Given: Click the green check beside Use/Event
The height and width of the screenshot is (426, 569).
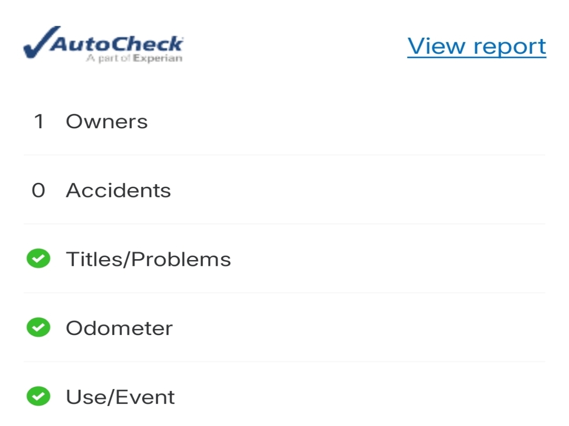Looking at the screenshot, I should (39, 396).
